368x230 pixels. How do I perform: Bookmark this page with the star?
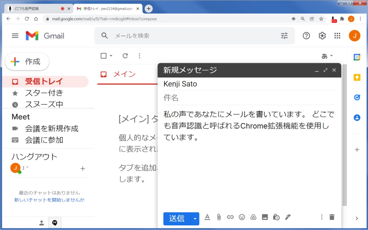[321, 19]
